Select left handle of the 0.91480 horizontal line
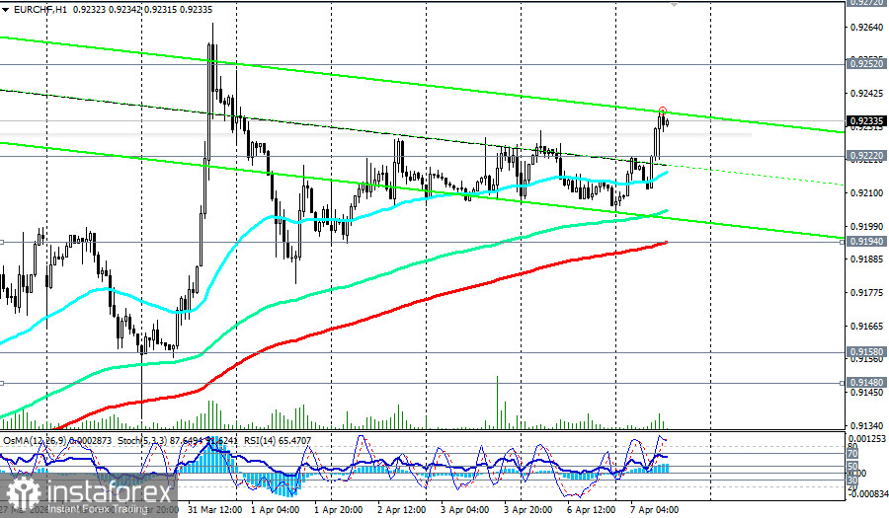 point(2,383)
